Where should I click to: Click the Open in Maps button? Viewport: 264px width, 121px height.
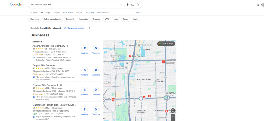(166, 44)
